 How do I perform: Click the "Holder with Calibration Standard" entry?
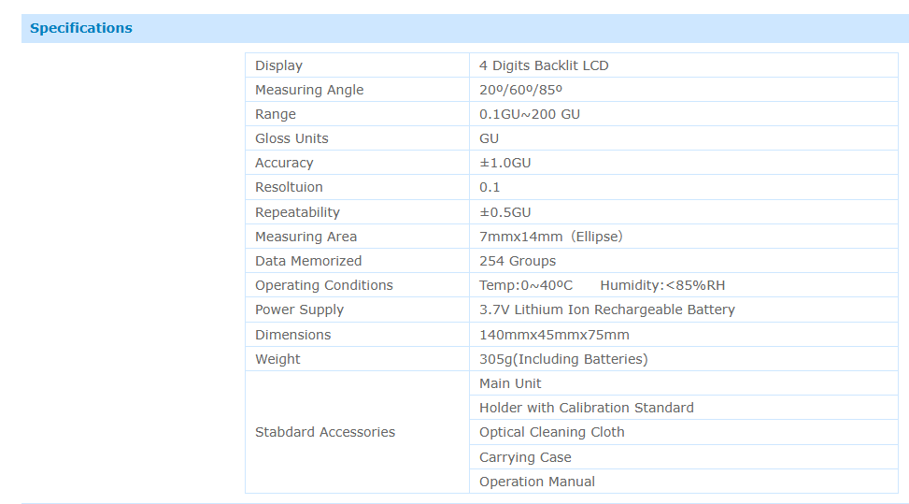coord(586,408)
